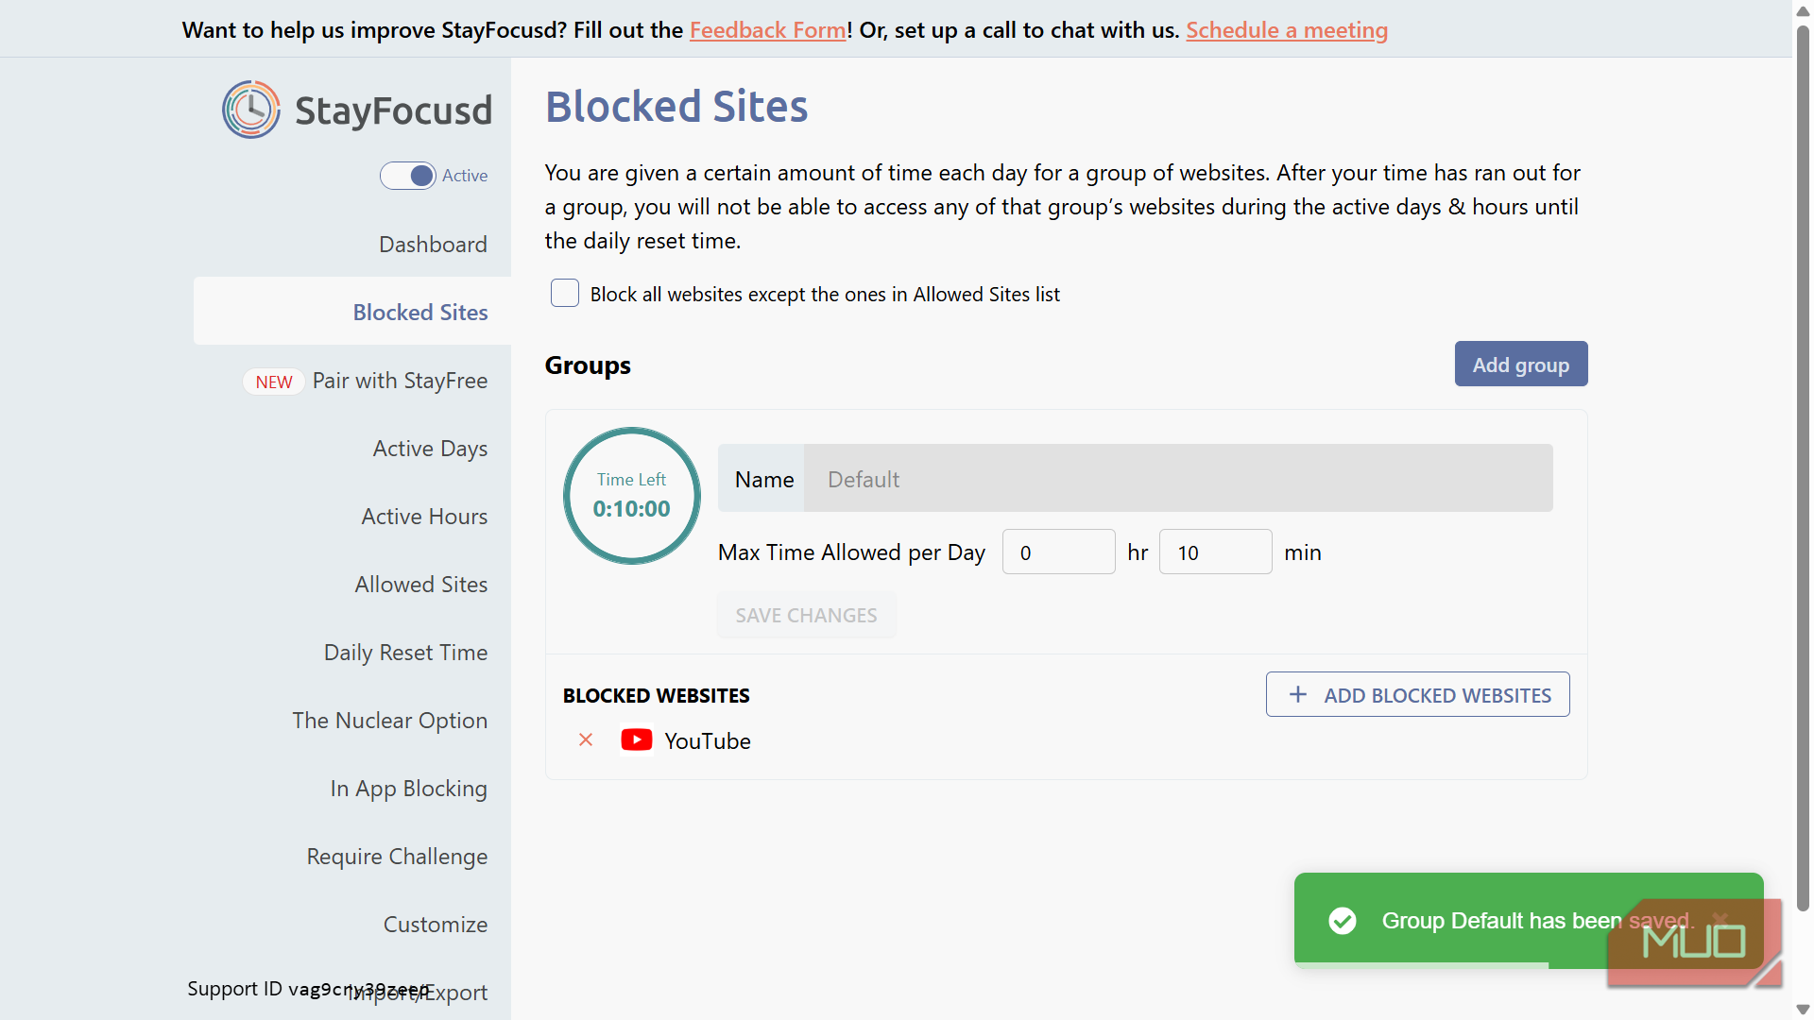Image resolution: width=1814 pixels, height=1020 pixels.
Task: Open the Require Challenge settings
Action: (397, 857)
